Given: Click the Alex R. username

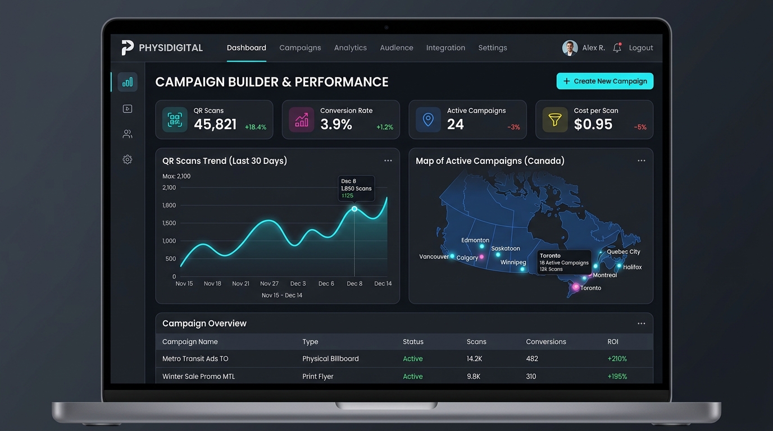Looking at the screenshot, I should tap(594, 48).
